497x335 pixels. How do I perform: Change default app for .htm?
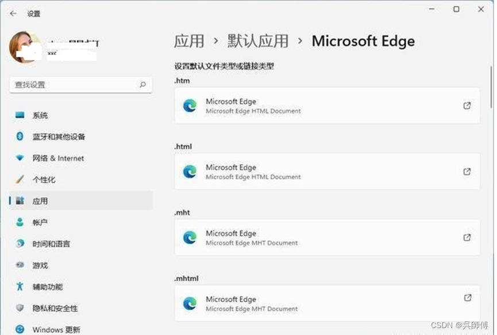pos(327,106)
